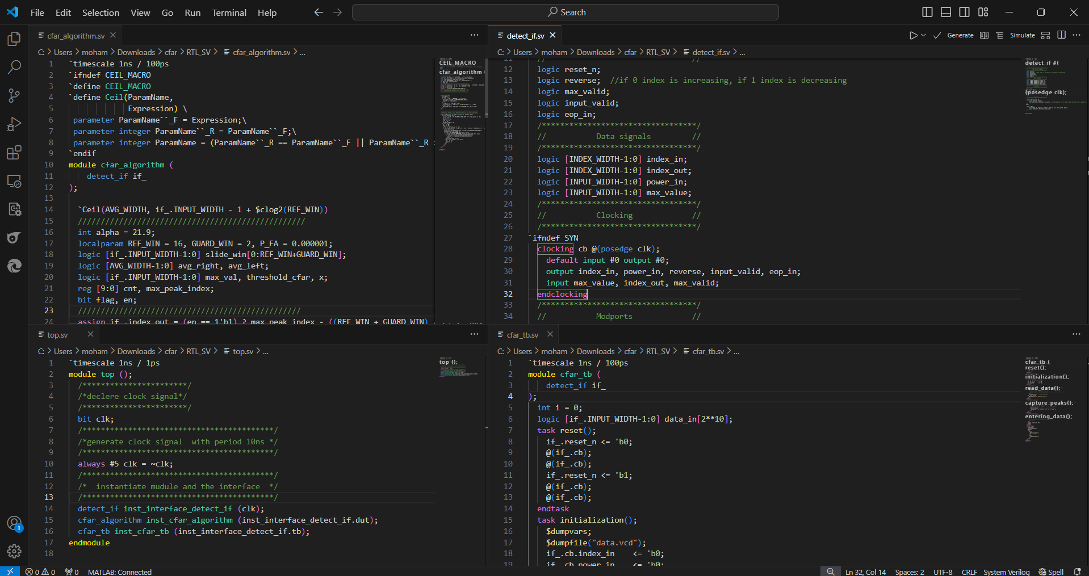Open the Run and Debug view
The width and height of the screenshot is (1089, 576).
coord(14,124)
